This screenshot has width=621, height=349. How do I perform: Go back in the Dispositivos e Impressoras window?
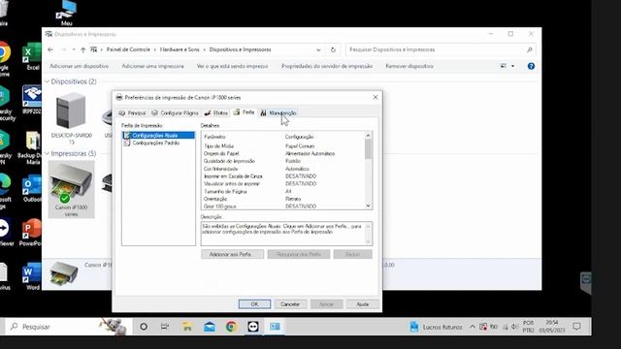click(x=50, y=49)
